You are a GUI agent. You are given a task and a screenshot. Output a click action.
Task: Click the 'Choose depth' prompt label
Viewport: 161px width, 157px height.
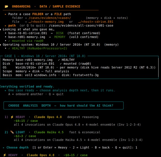(18, 147)
